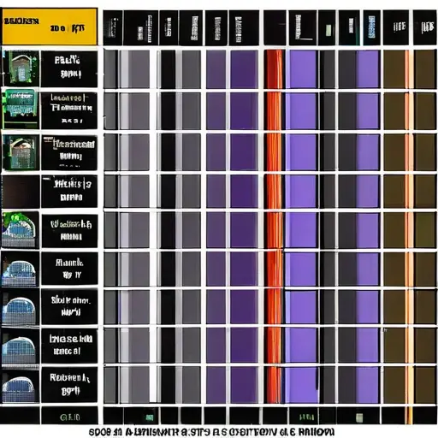Select the bright purple cell beside orange in first row
Image resolution: width=438 pixels, height=438 pixels.
pos(301,69)
